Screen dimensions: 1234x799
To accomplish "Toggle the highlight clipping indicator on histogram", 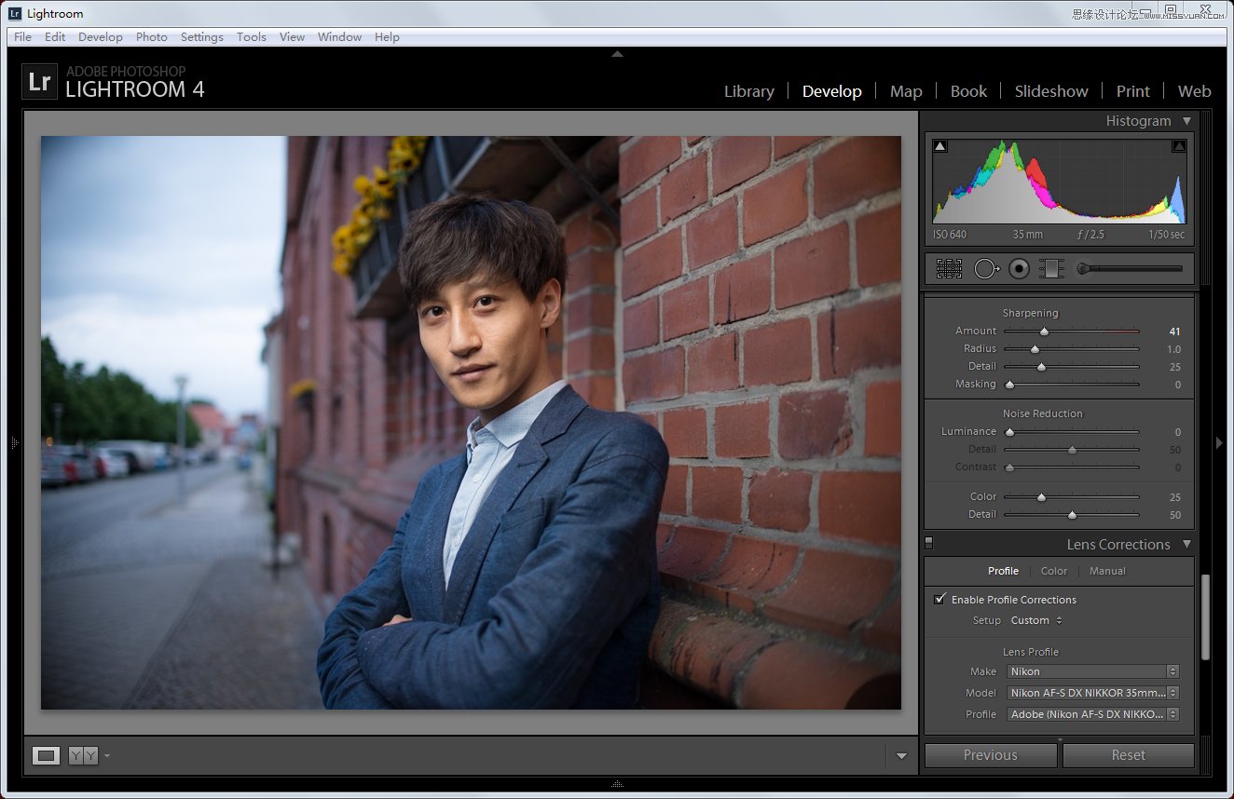I will point(1180,145).
